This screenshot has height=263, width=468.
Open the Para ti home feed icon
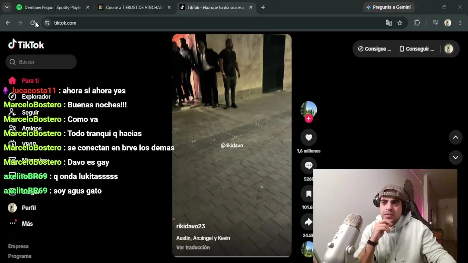(x=12, y=81)
